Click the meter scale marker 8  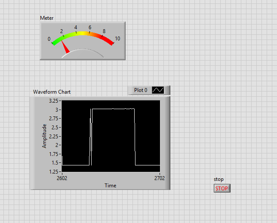(x=104, y=31)
